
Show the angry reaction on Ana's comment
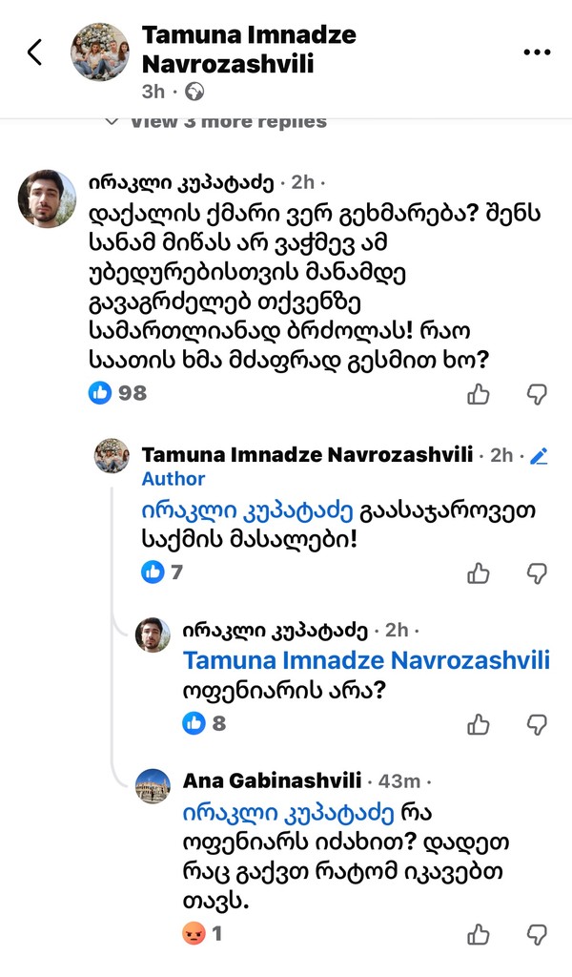[194, 934]
